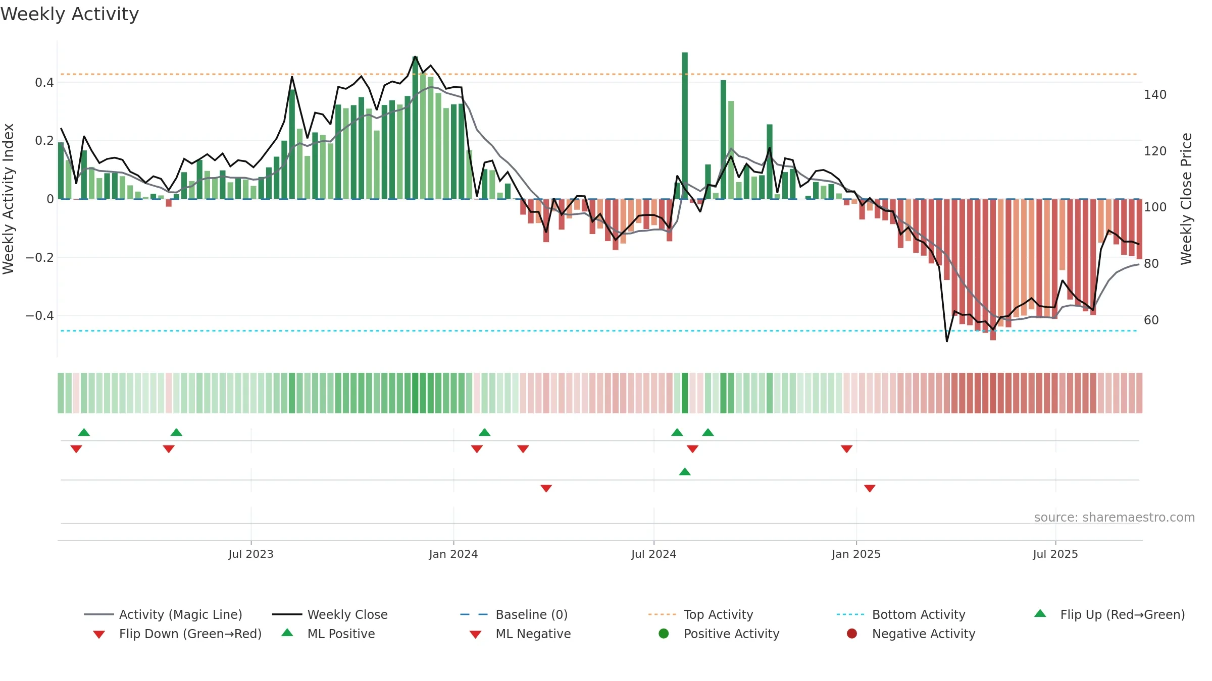This screenshot has width=1212, height=681.
Task: Select the Top Activity legend entry
Action: coord(700,614)
